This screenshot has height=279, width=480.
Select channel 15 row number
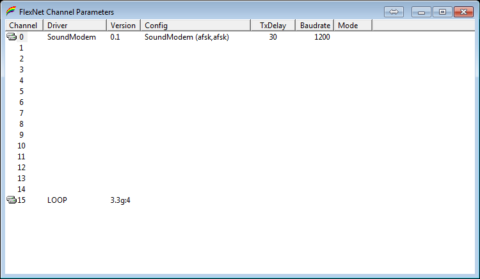21,200
